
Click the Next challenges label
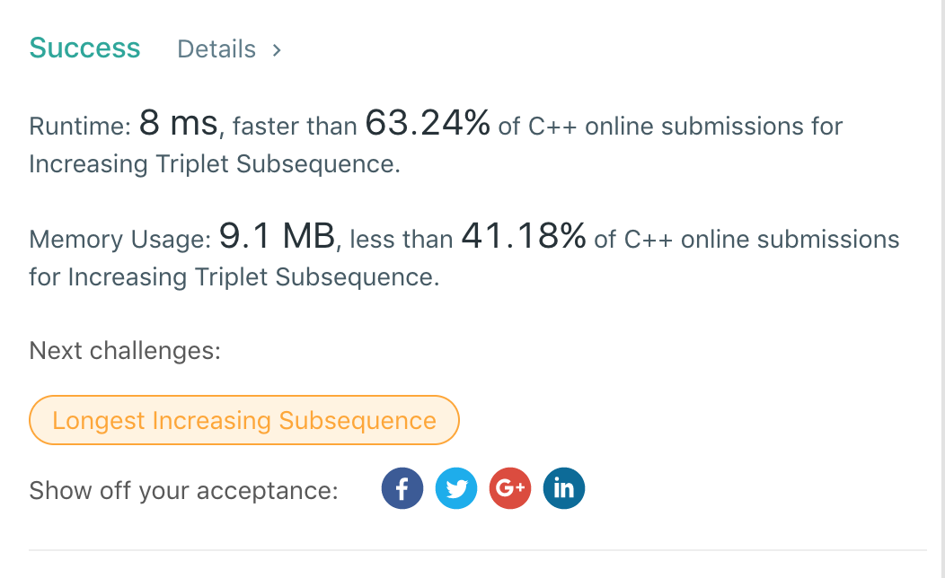[125, 350]
